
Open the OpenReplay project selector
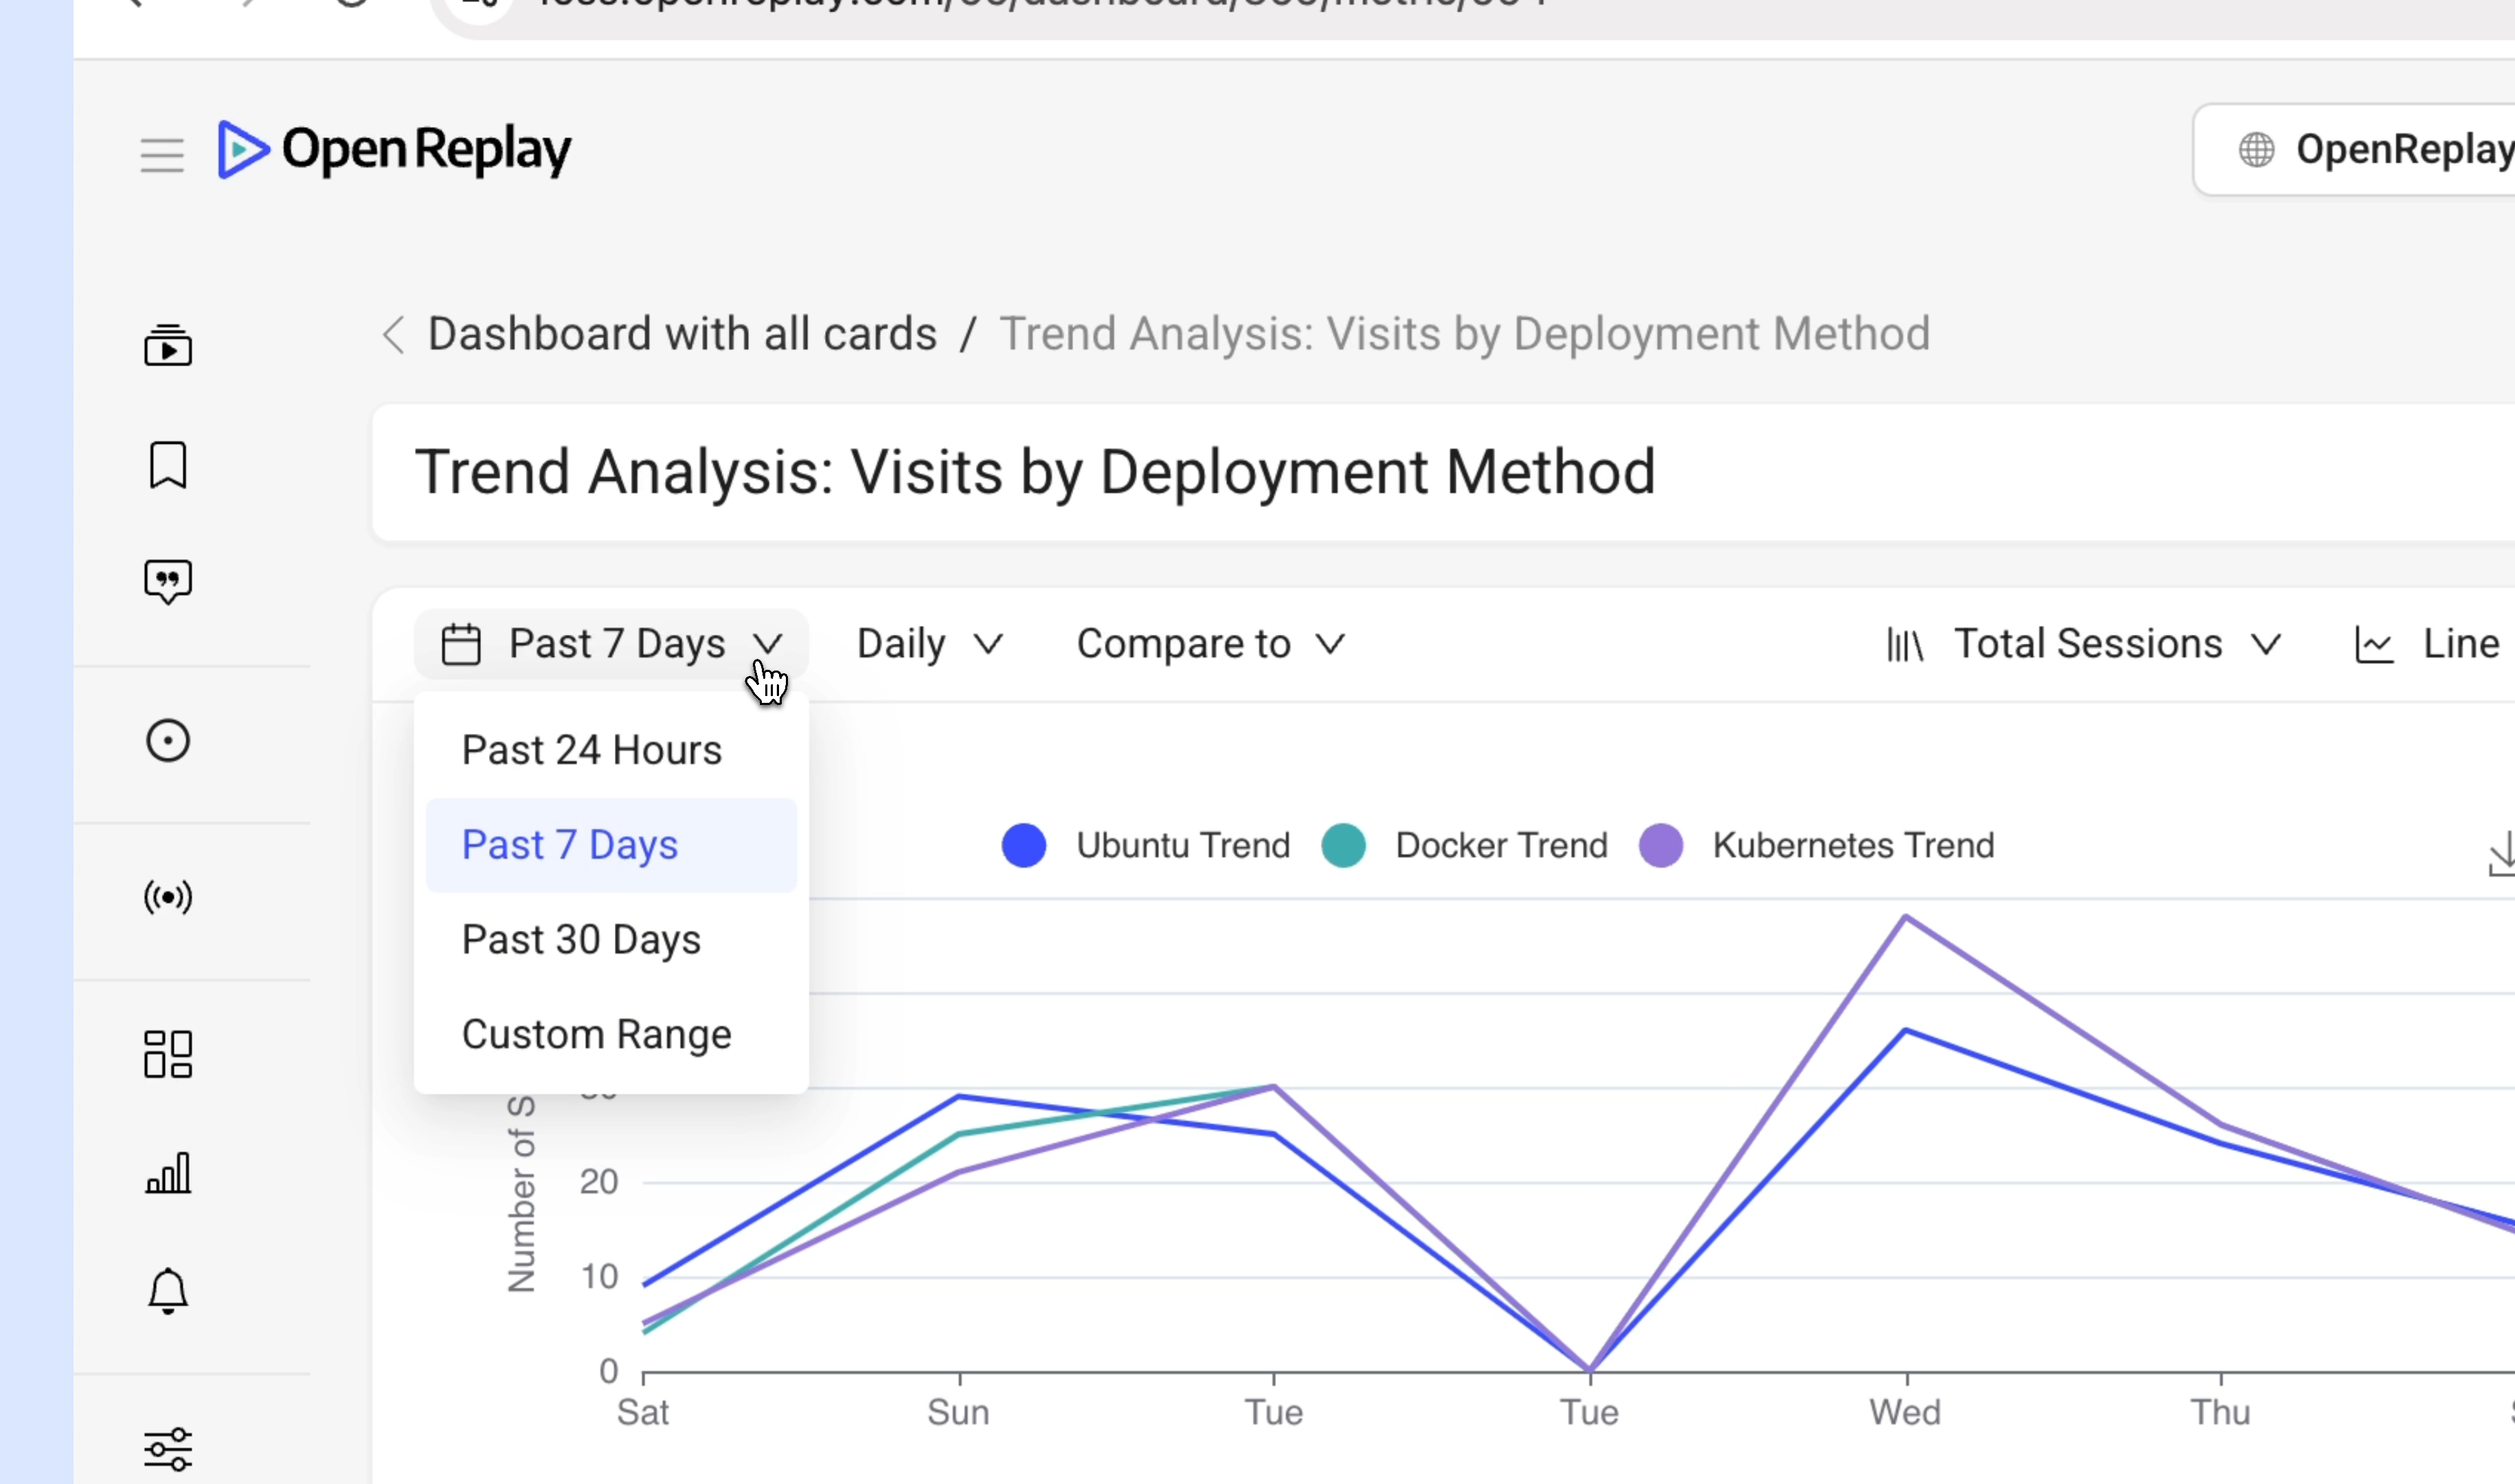tap(2355, 150)
